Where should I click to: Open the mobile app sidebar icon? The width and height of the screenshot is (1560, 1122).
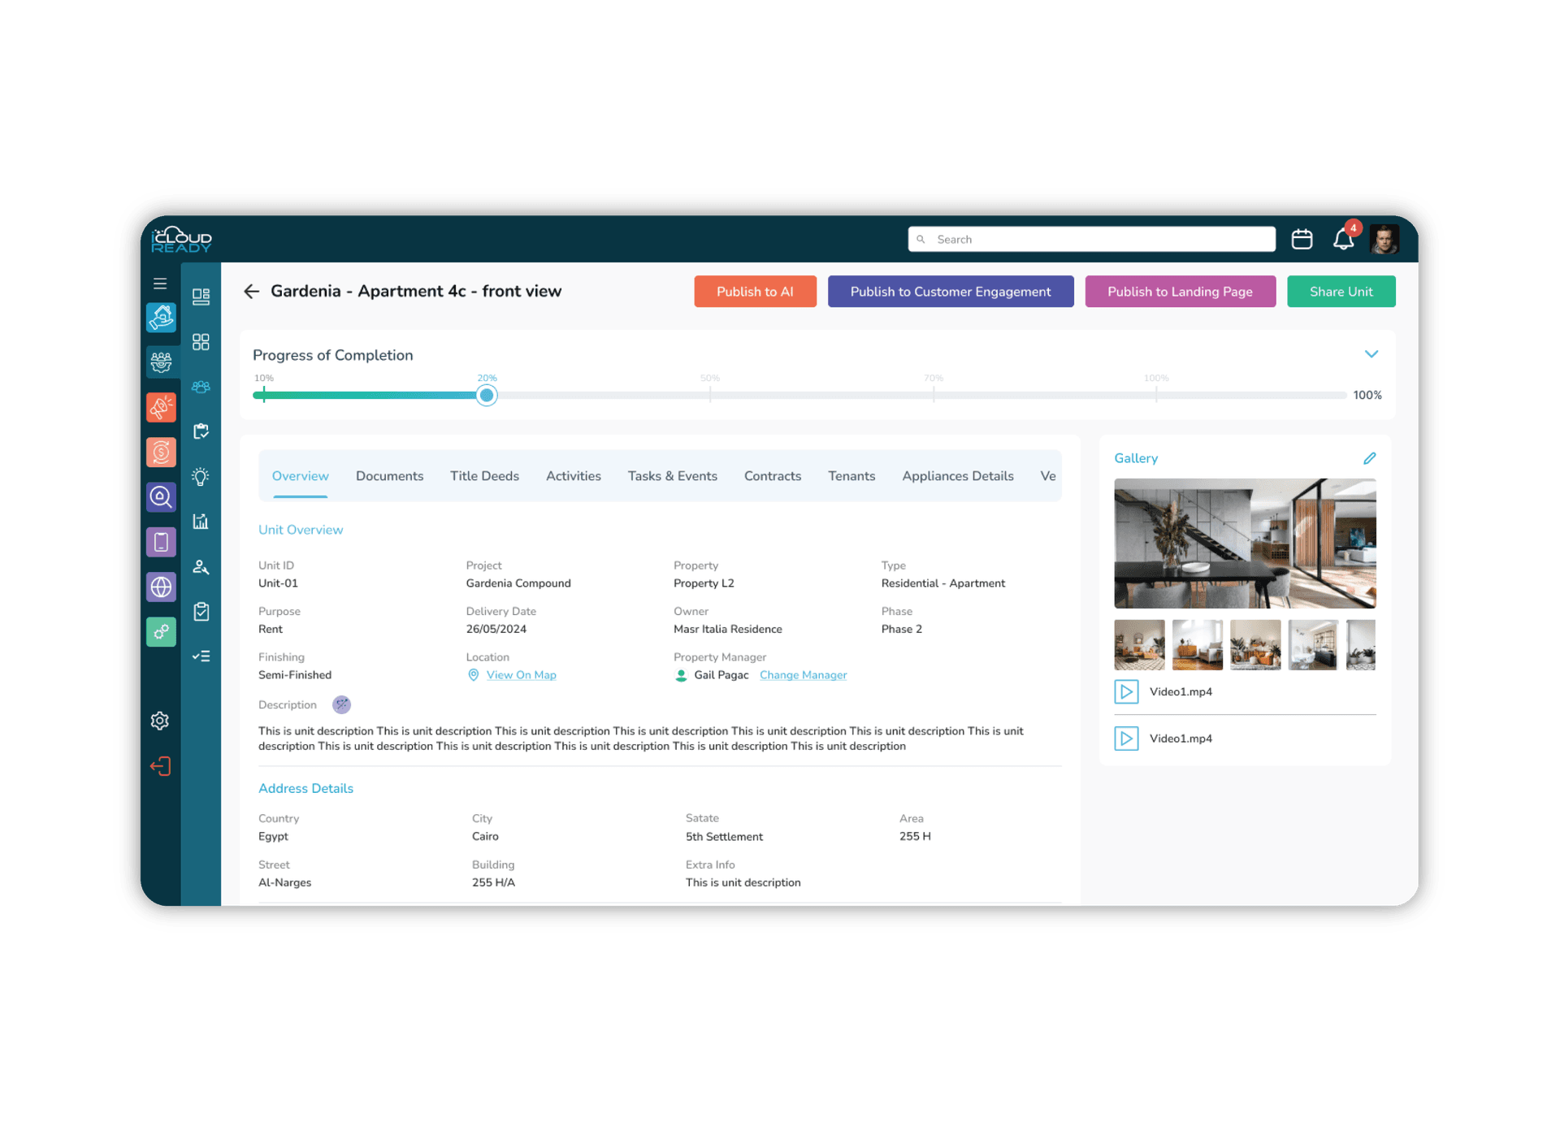tap(161, 542)
